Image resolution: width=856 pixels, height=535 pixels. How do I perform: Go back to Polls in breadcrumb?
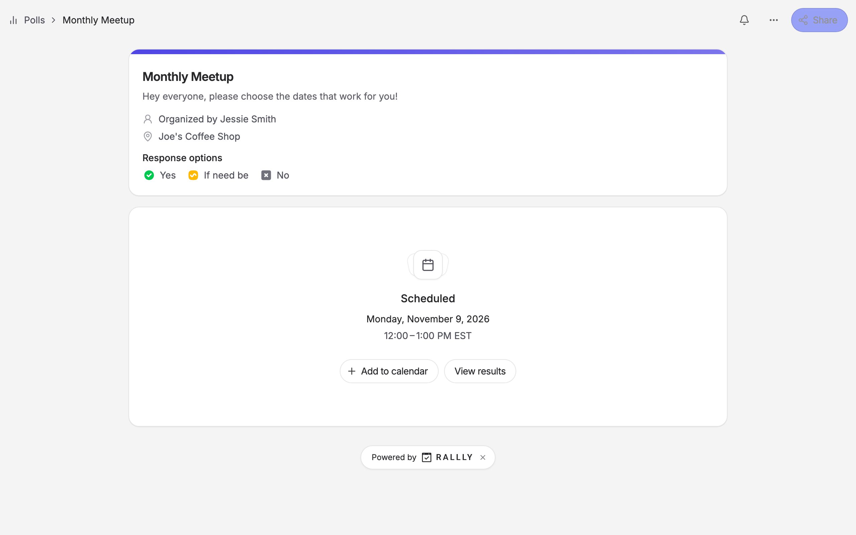[x=34, y=20]
